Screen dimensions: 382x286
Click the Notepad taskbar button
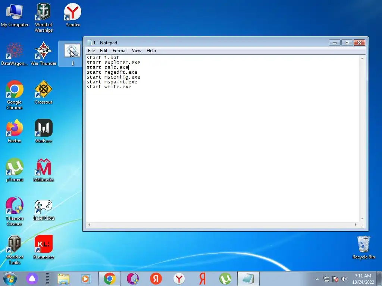click(248, 279)
